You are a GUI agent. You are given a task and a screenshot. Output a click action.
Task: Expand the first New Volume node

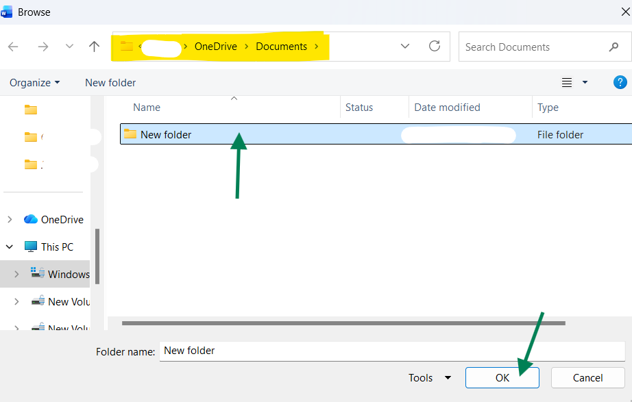tap(16, 301)
